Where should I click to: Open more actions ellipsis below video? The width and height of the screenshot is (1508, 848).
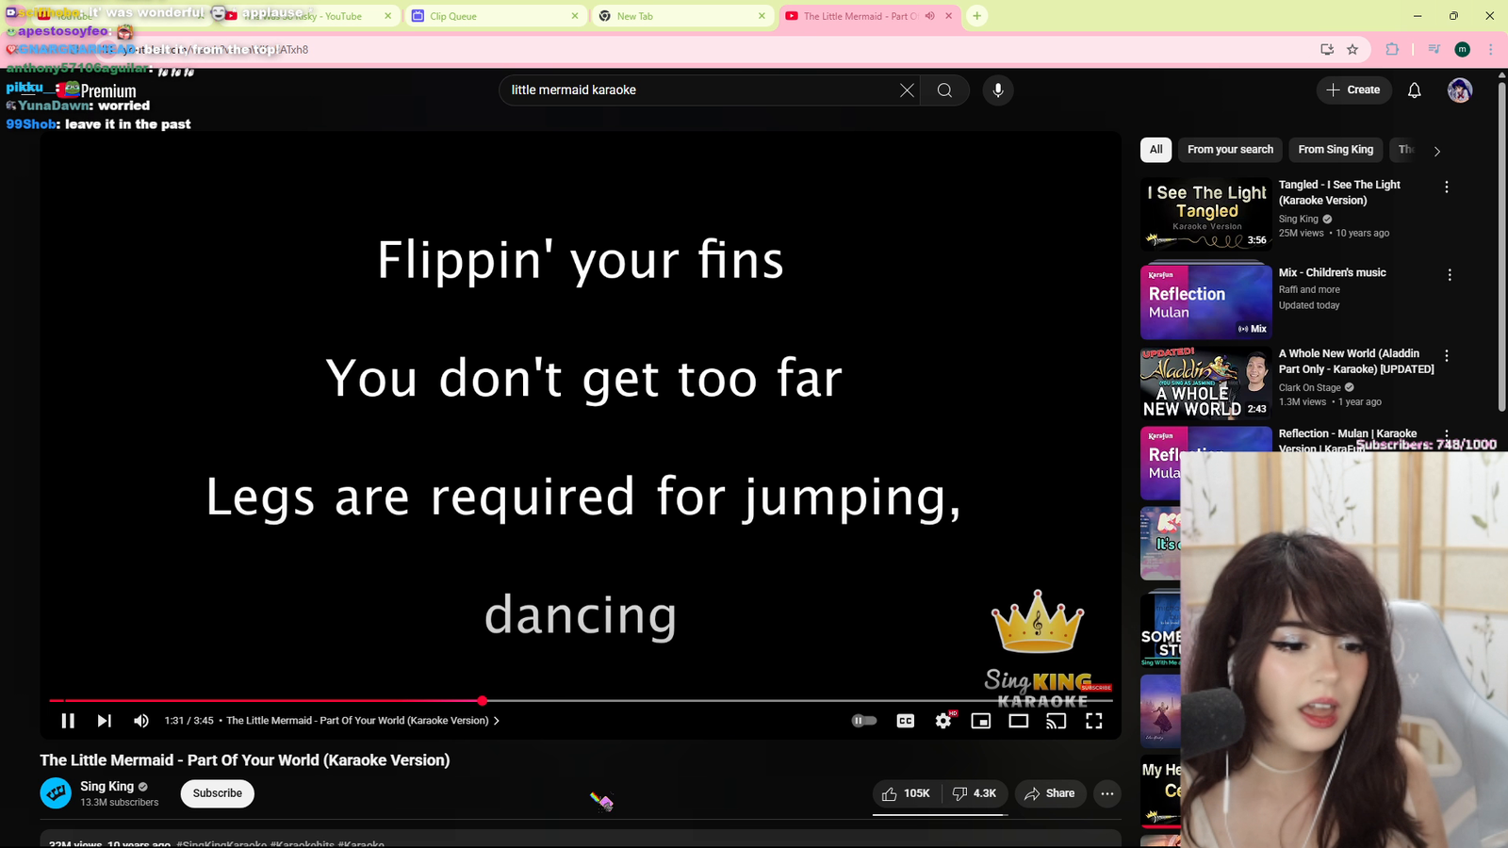point(1107,793)
